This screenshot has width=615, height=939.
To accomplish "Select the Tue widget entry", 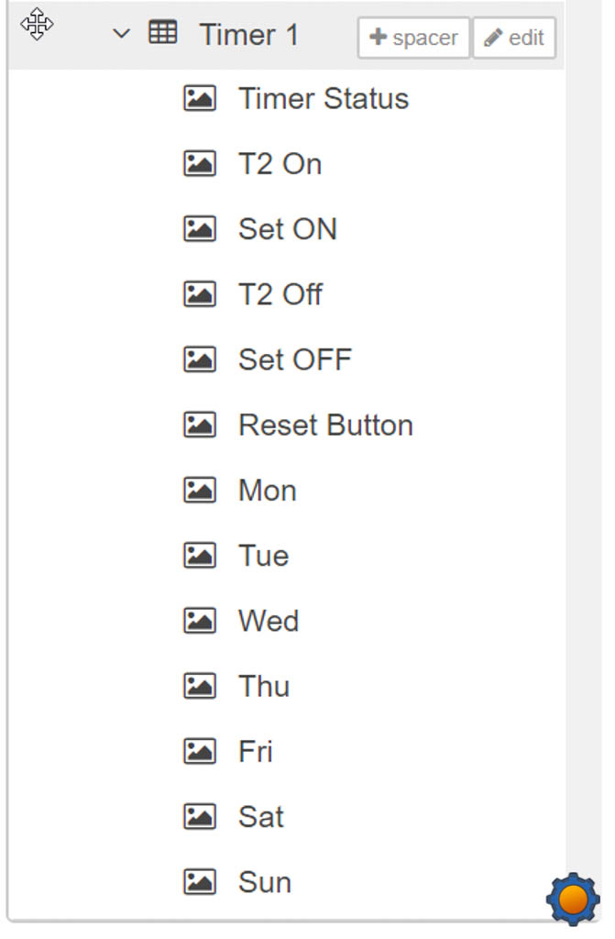I will 263,556.
